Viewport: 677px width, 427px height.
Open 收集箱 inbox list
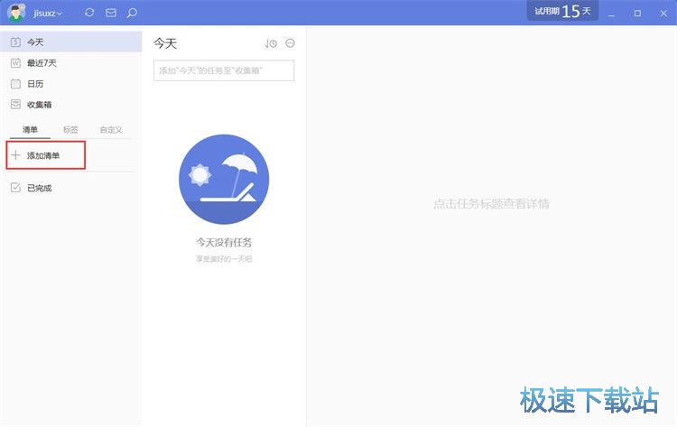pos(70,105)
